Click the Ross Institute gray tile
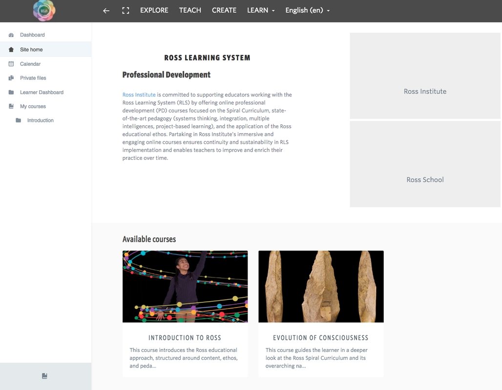Viewport: 502px width, 390px height. coord(425,76)
